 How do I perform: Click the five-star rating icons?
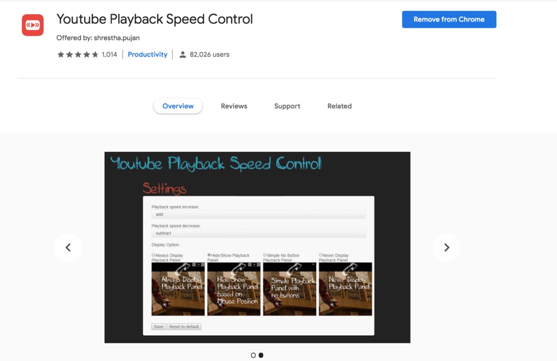[78, 55]
